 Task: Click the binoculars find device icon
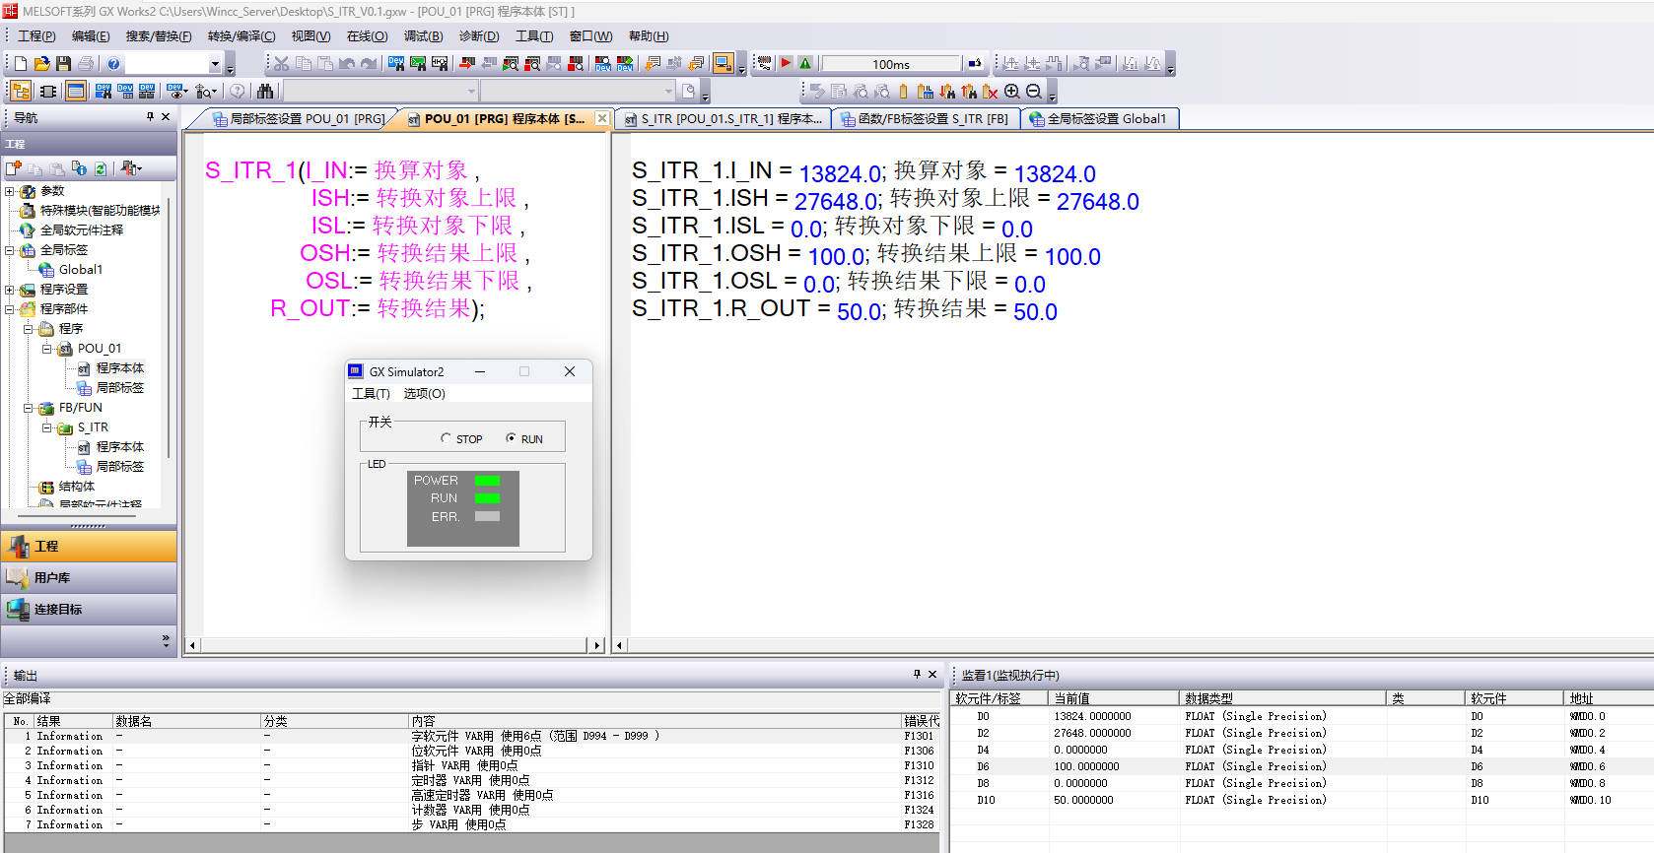pos(265,92)
